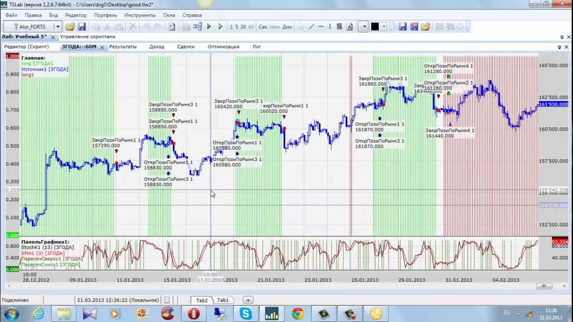
Task: Close the Лаб: Учебный 5* tab
Action: 53,37
